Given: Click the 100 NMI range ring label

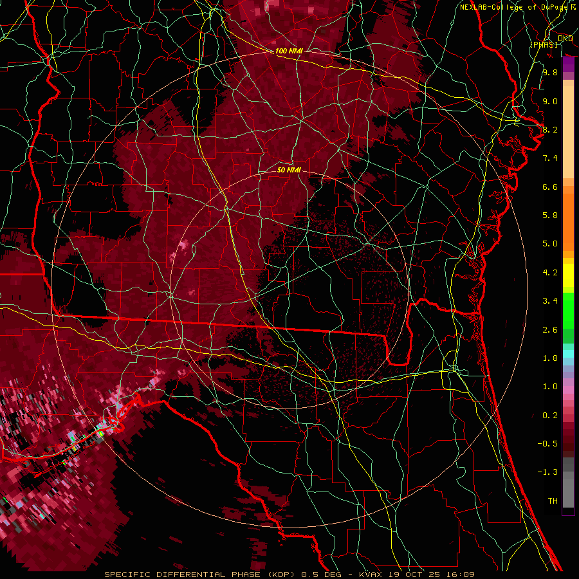Looking at the screenshot, I should pyautogui.click(x=289, y=51).
